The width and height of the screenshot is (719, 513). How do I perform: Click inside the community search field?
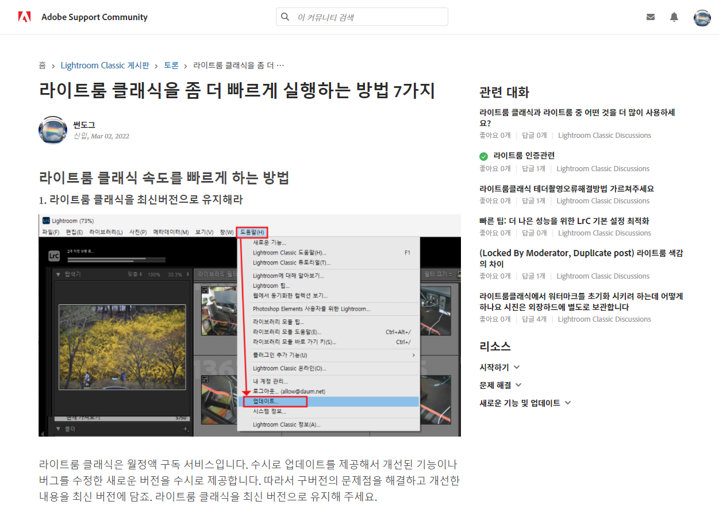pyautogui.click(x=362, y=17)
